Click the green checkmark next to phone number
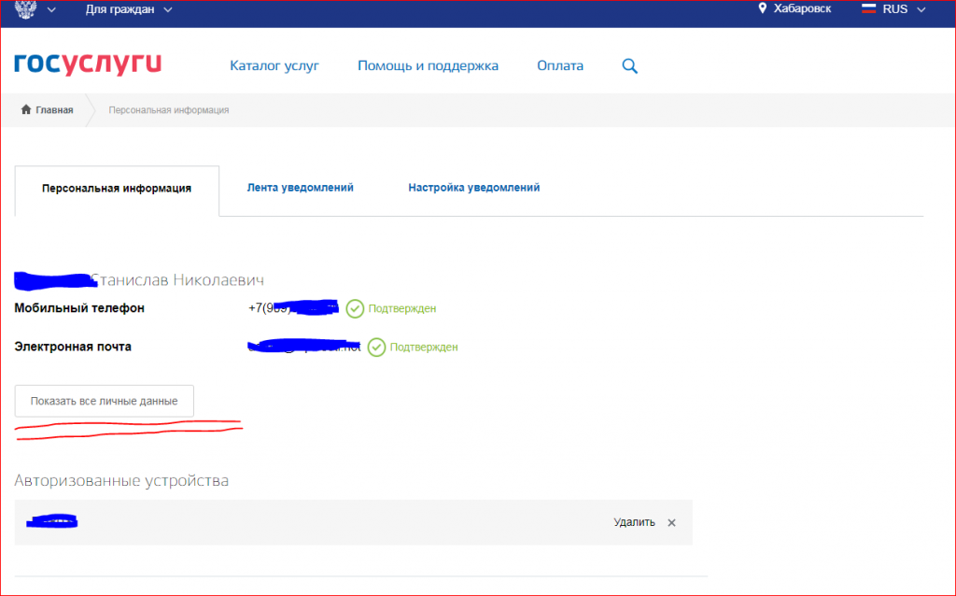Viewport: 956px width, 596px height. point(355,308)
